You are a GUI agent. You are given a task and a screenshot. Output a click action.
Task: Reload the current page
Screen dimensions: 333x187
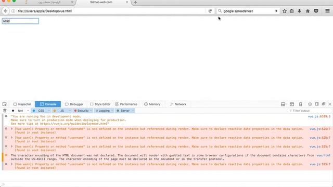click(x=210, y=11)
